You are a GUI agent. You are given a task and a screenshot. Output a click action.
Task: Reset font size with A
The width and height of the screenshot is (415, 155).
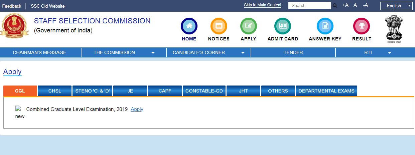pyautogui.click(x=355, y=5)
